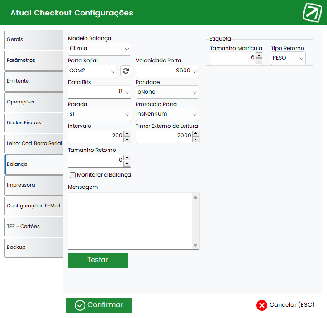The width and height of the screenshot is (327, 318).
Task: Increase Tamanho Matricula with up arrow
Action: [x=259, y=55]
